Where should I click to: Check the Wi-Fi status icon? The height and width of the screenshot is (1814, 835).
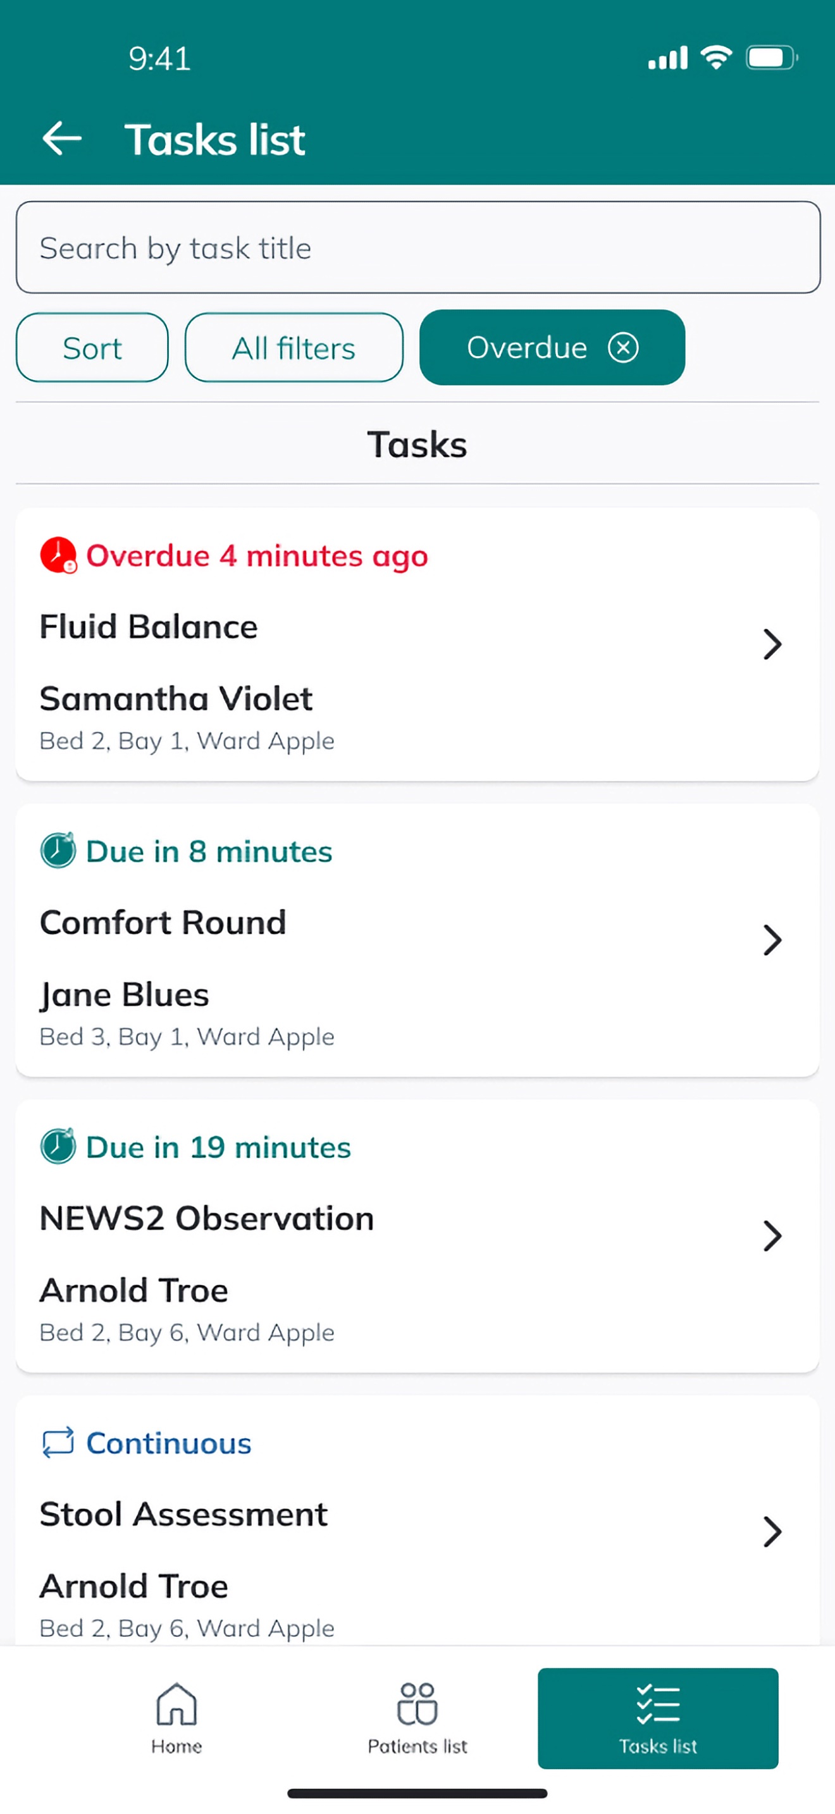click(716, 57)
